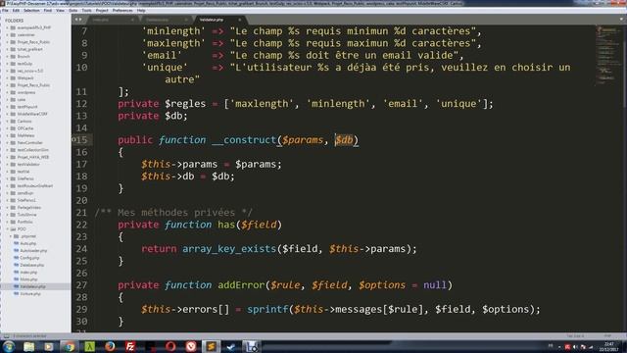Close the index.php tab

click(132, 20)
